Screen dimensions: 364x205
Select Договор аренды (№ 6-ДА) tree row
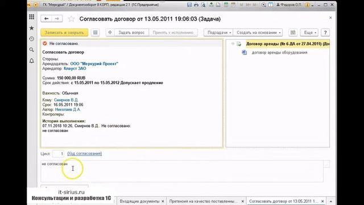tap(288, 44)
